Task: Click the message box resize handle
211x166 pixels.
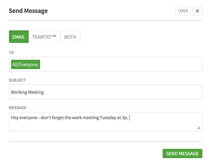Action: pyautogui.click(x=199, y=128)
